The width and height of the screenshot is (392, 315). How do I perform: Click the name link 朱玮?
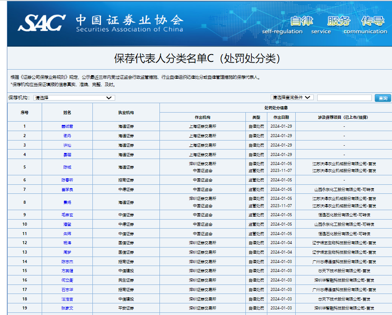coord(67,234)
